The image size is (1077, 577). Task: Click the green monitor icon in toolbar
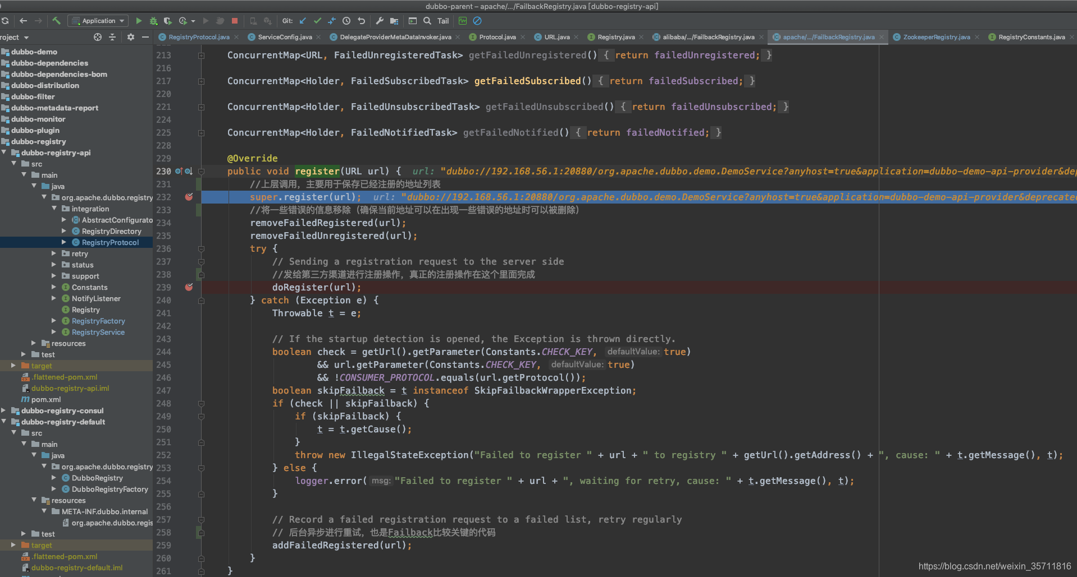463,21
